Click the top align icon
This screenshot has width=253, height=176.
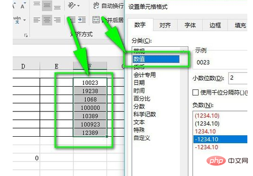[37, 4]
